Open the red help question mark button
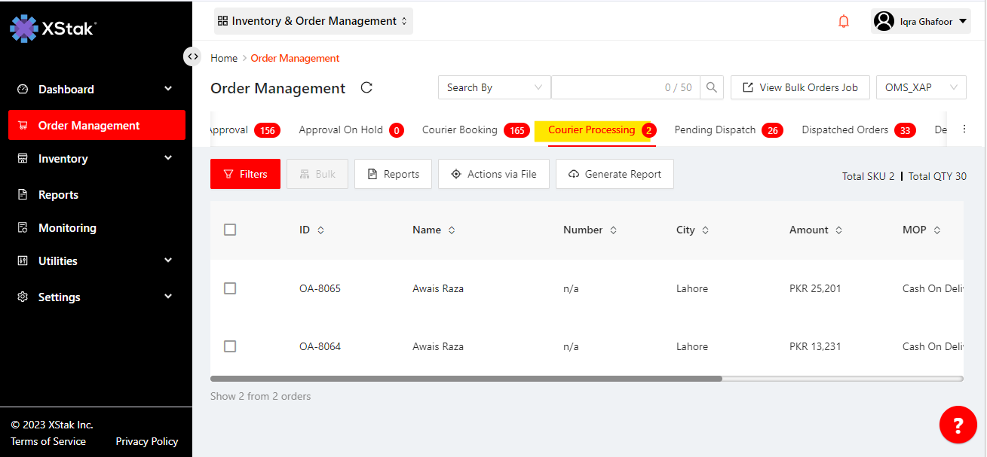The height and width of the screenshot is (457, 987). 958,425
